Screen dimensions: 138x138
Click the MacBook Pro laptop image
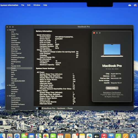112,51
